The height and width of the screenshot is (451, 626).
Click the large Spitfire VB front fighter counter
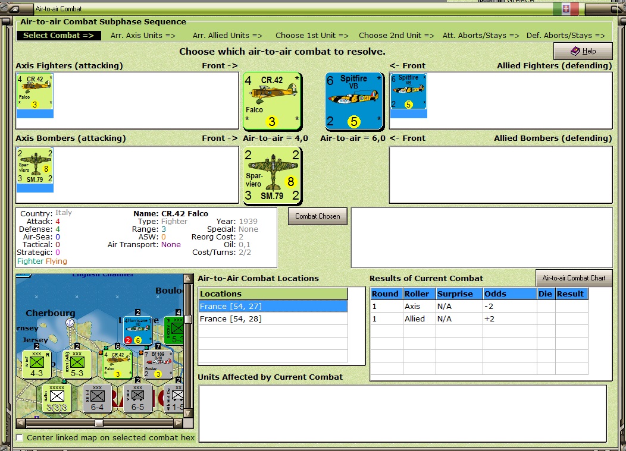pos(354,101)
